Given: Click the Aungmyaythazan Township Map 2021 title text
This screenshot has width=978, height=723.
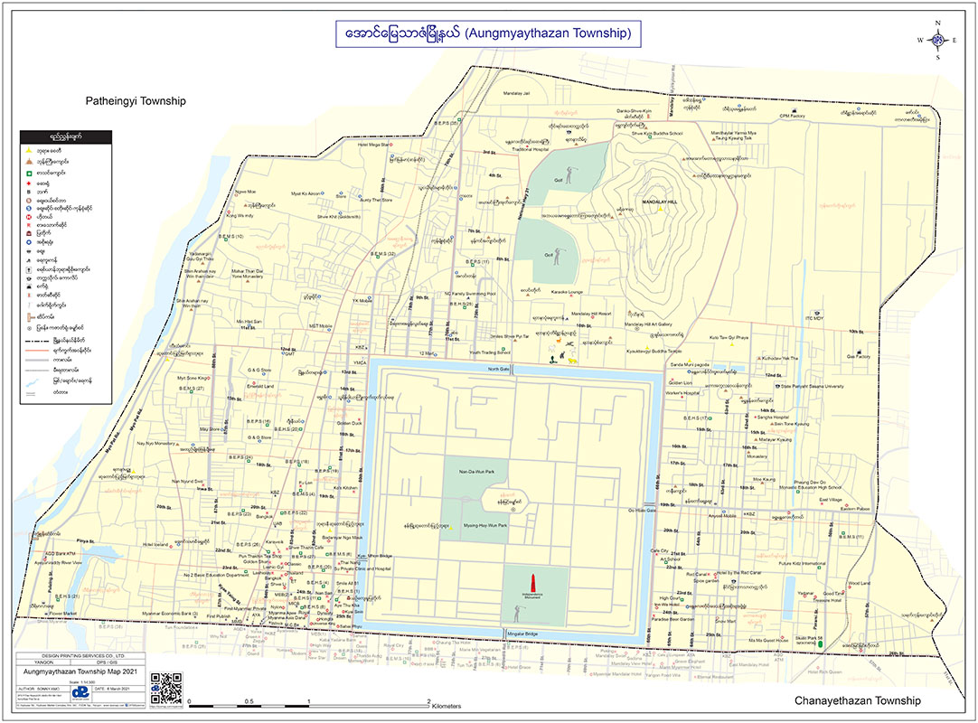Looking at the screenshot, I should [80, 671].
